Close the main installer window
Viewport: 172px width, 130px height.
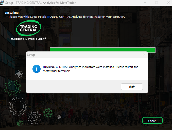[x=168, y=3]
